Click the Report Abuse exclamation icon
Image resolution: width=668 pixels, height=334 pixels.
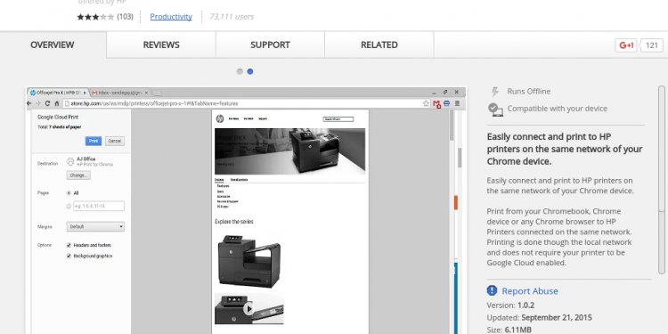pyautogui.click(x=492, y=290)
